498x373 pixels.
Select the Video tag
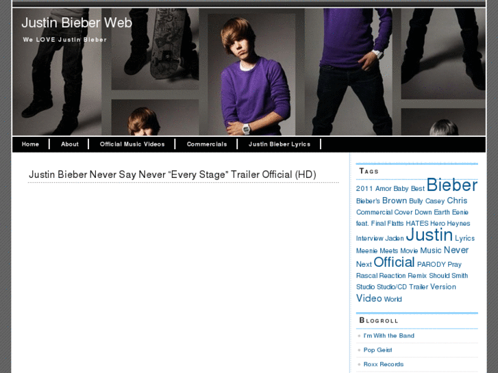369,298
